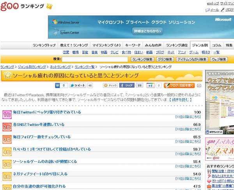Screen dimensions: 234x190
Task: Click the Google +1 button
Action: (151, 86)
